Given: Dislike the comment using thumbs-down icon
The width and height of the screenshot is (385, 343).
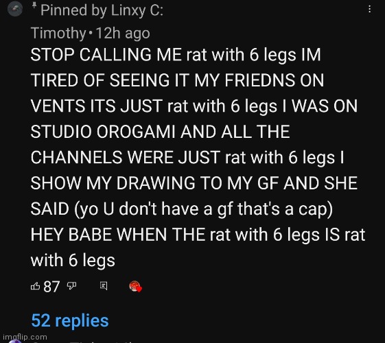Looking at the screenshot, I should pyautogui.click(x=71, y=285).
